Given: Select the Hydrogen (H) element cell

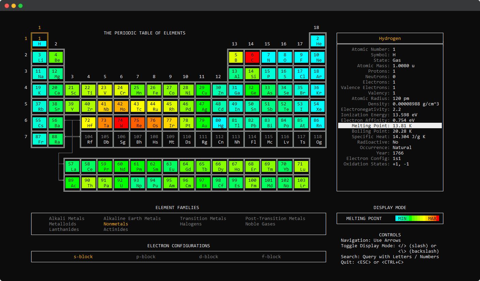Looking at the screenshot, I should (40, 41).
